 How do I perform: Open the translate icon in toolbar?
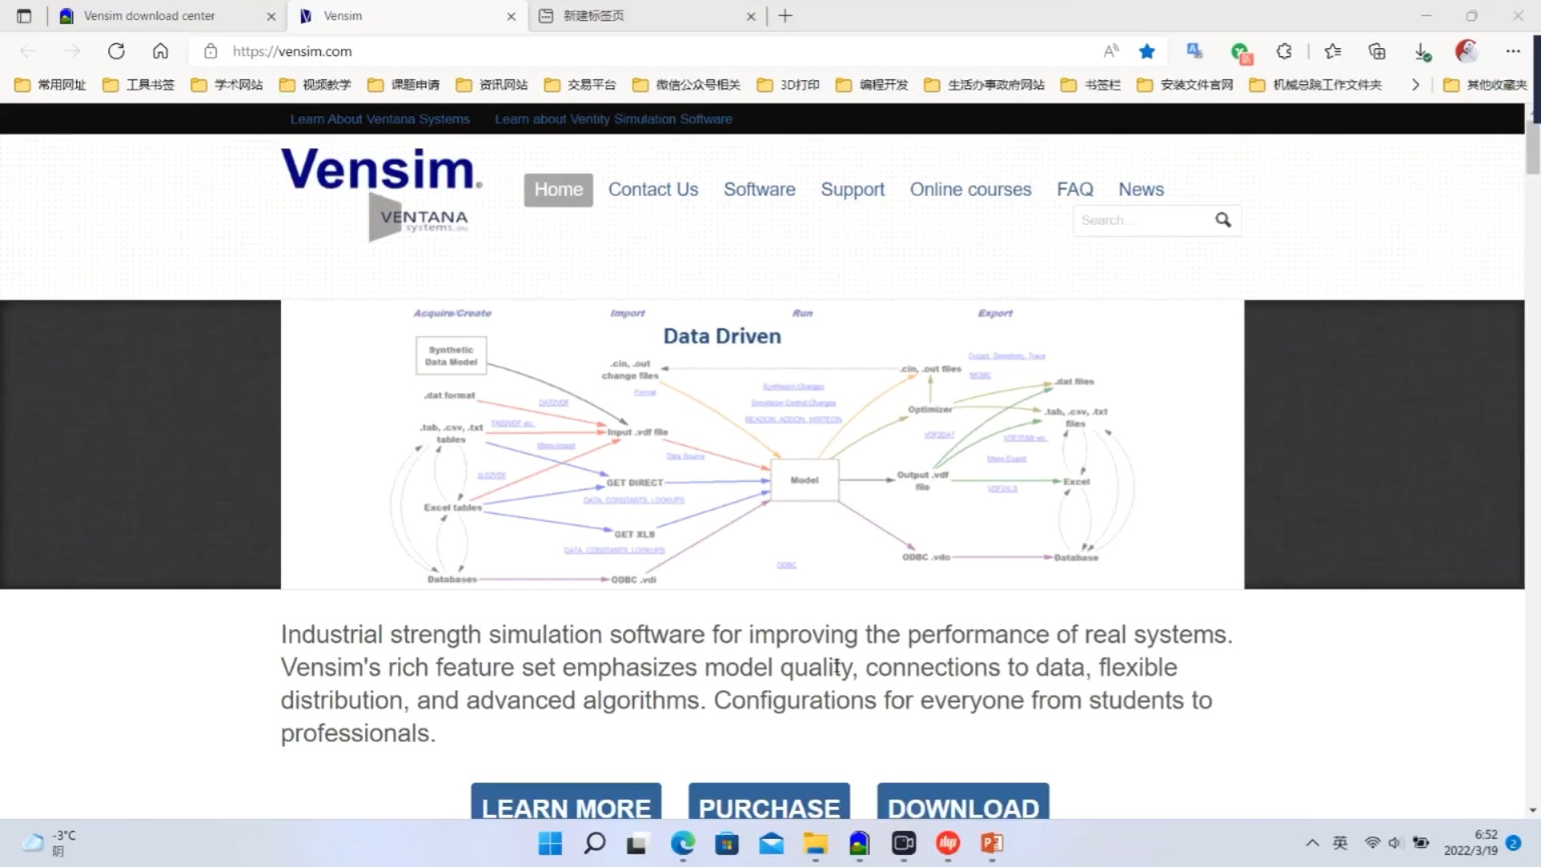pos(1194,51)
